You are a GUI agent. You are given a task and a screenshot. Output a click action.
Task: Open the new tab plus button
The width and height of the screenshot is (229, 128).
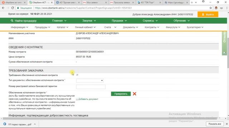192,2
